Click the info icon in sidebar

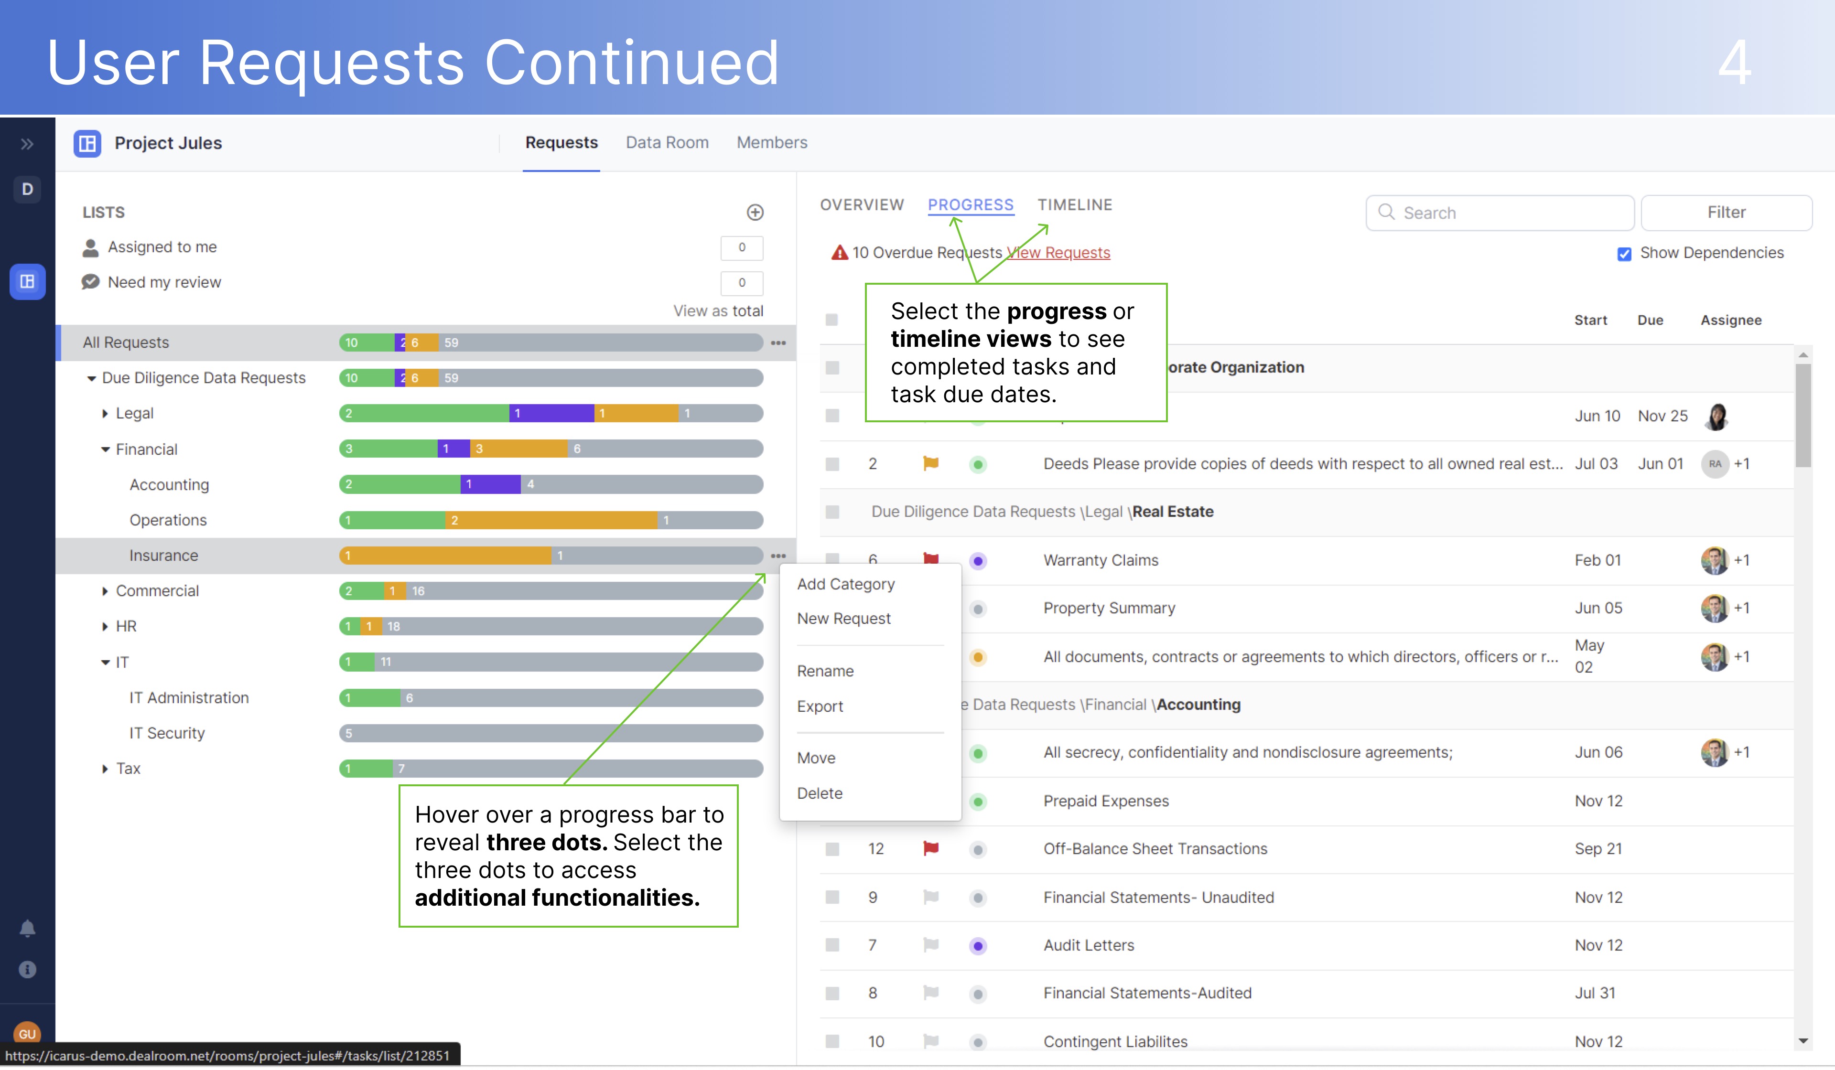point(27,969)
